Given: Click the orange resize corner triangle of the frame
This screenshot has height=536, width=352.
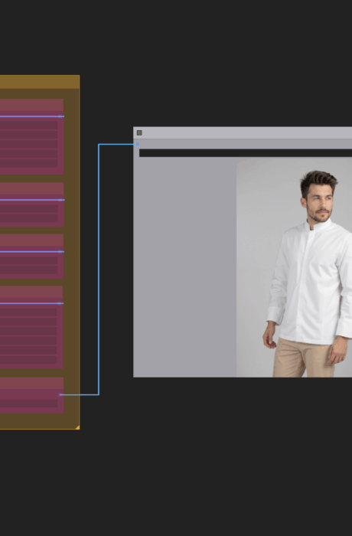Looking at the screenshot, I should 77,427.
